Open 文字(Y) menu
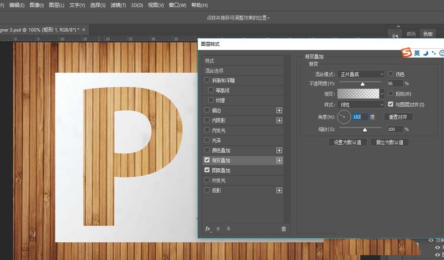444x260 pixels. (77, 5)
